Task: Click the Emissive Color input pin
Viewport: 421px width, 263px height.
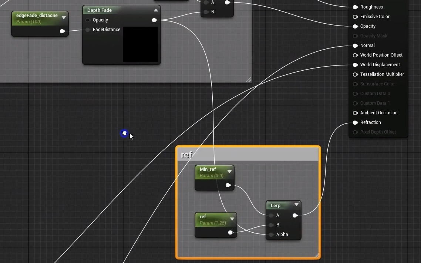Action: (355, 17)
